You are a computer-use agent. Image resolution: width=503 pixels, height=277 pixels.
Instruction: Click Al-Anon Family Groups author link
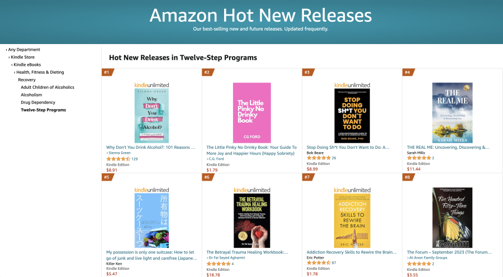tap(428, 257)
